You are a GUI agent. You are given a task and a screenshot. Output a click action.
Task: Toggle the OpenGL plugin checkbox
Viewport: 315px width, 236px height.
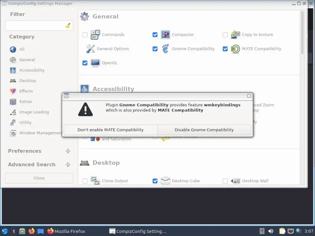85,63
